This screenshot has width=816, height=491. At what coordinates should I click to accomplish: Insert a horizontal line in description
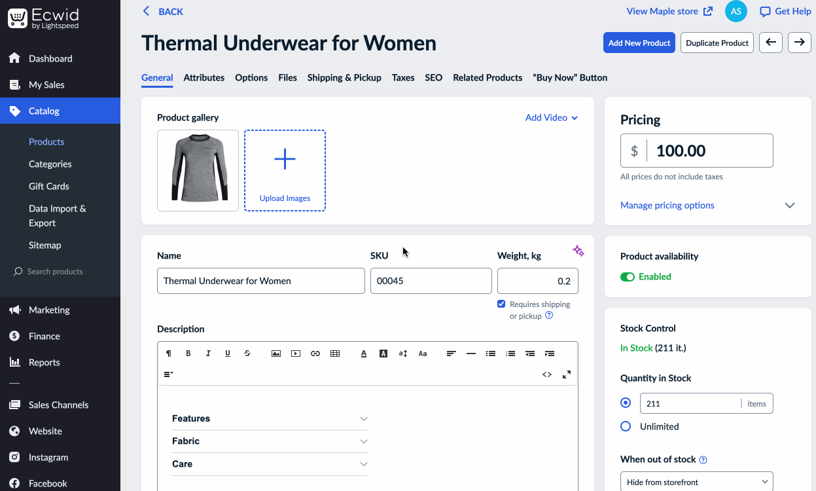471,354
